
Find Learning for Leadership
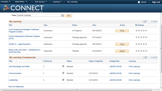tap(134, 80)
